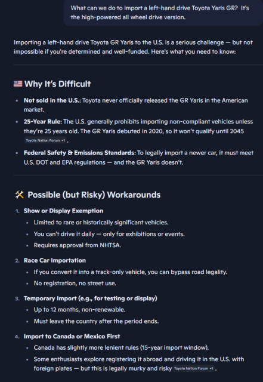Click the No registration, no street use bullet
The height and width of the screenshot is (382, 263).
click(75, 283)
